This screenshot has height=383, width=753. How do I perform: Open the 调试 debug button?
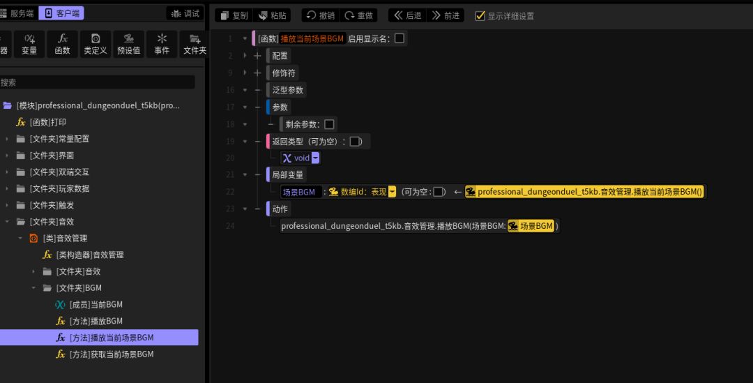tap(185, 13)
